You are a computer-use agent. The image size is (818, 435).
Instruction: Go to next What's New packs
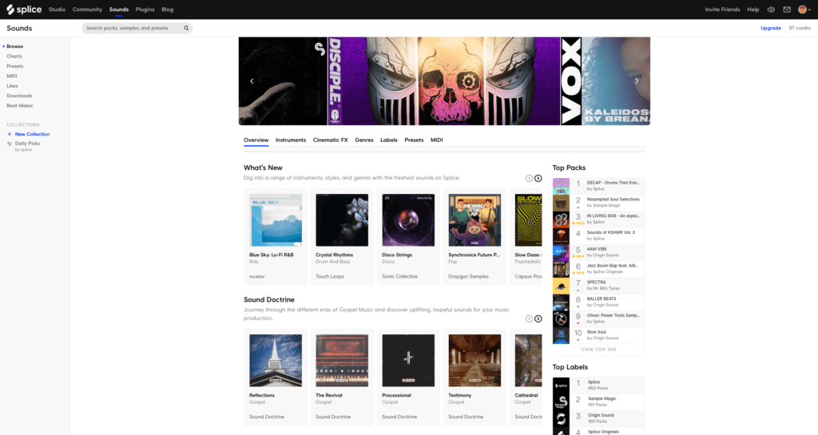click(538, 178)
